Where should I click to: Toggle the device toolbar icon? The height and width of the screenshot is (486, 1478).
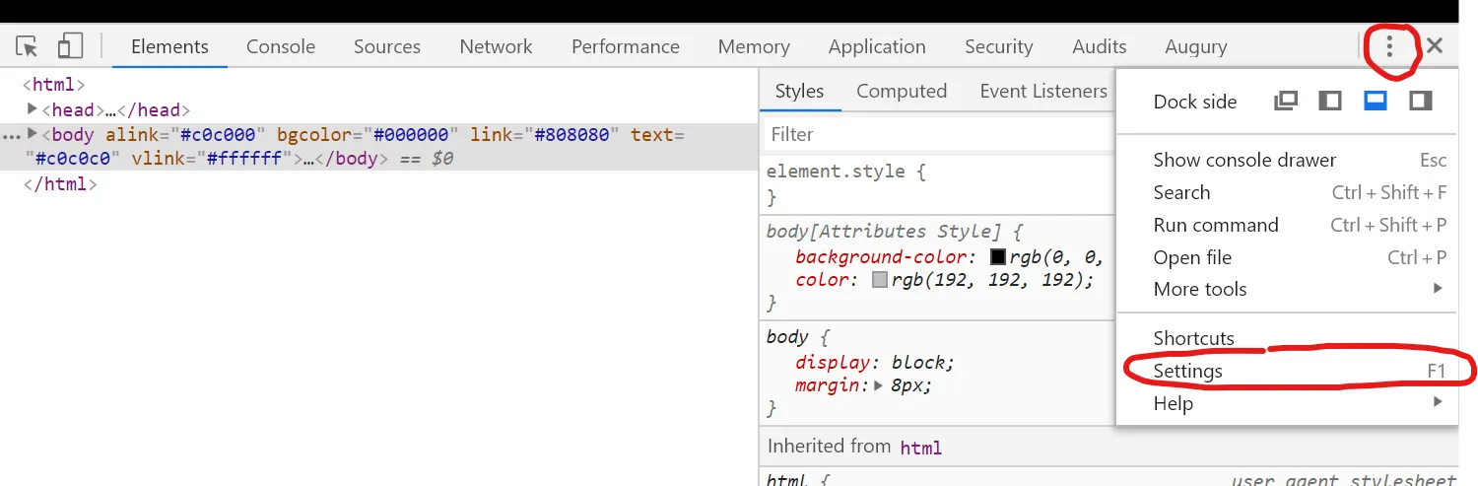coord(69,46)
